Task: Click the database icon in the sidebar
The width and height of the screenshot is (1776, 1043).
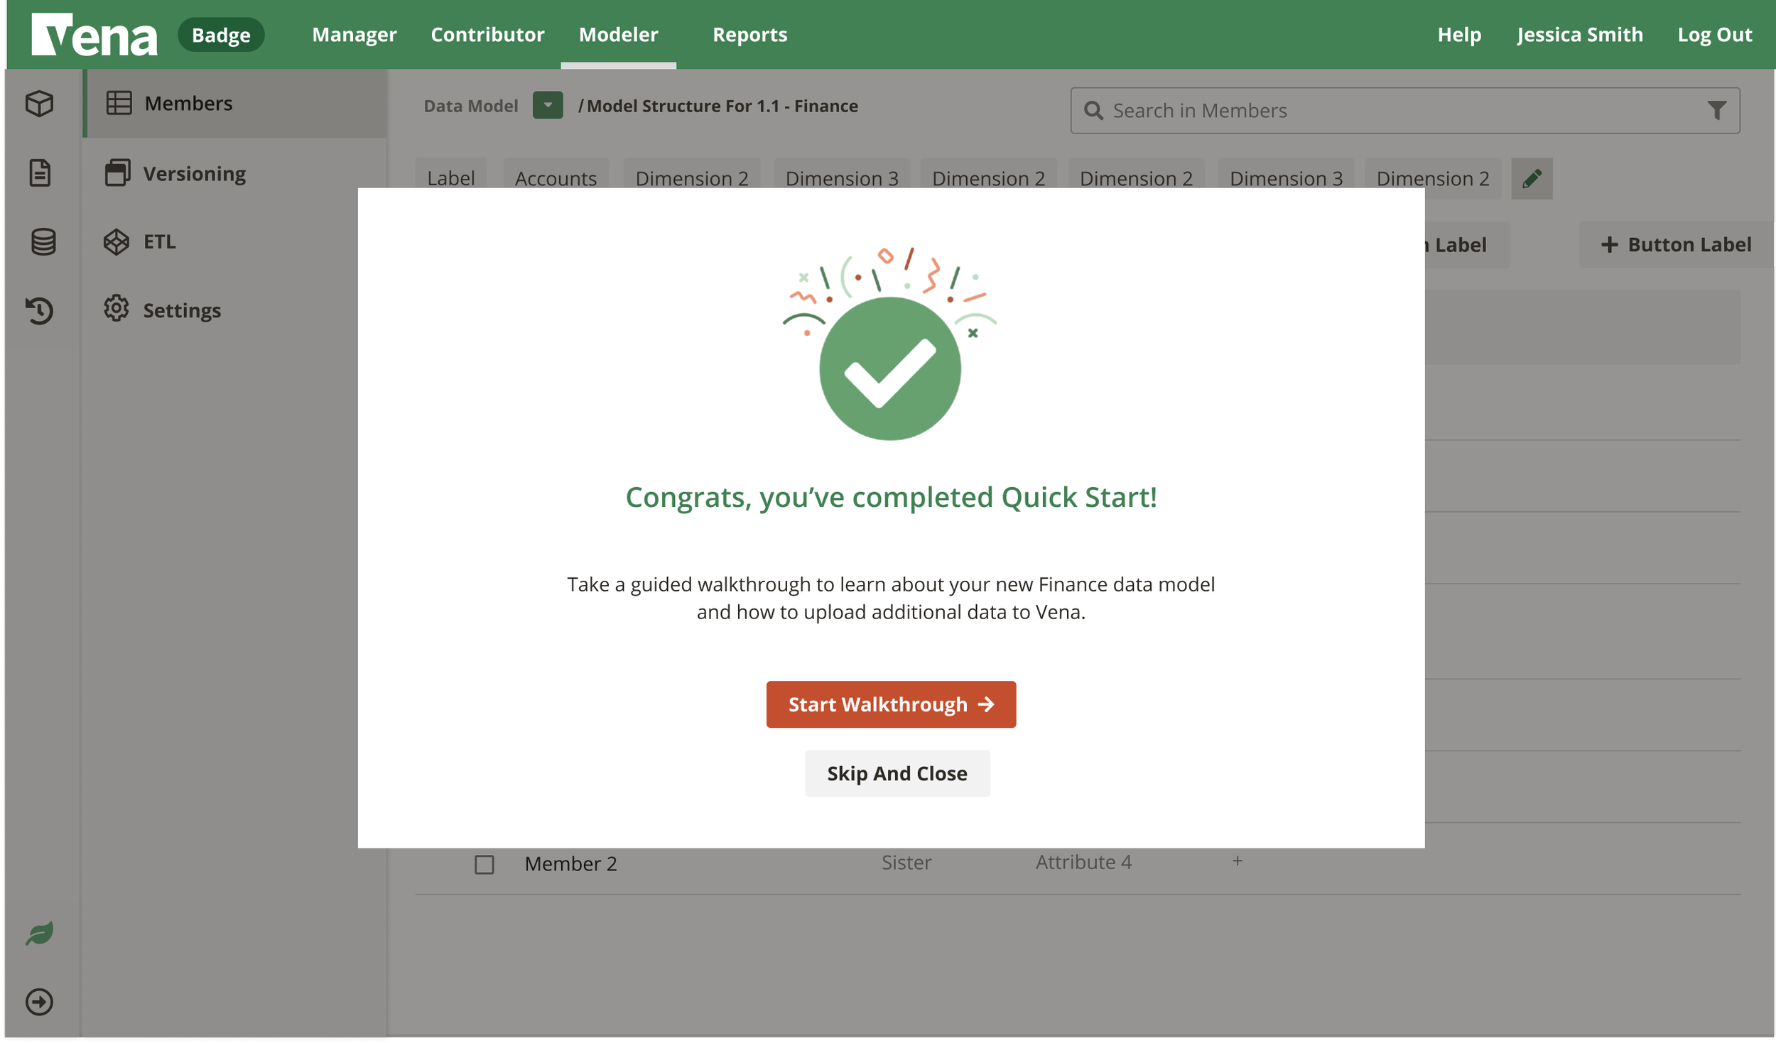Action: (41, 241)
